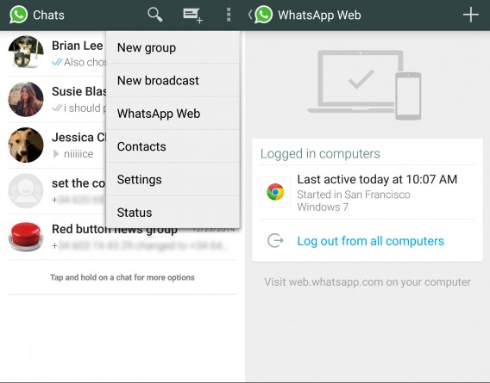Tap the 'Tap and hold on a chat' hint

[x=122, y=277]
